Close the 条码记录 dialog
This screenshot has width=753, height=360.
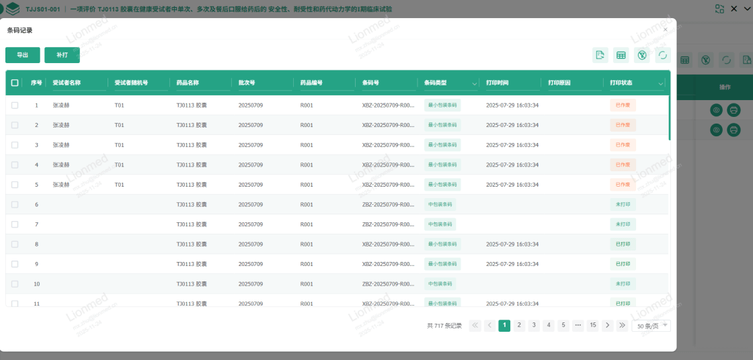[x=666, y=30]
